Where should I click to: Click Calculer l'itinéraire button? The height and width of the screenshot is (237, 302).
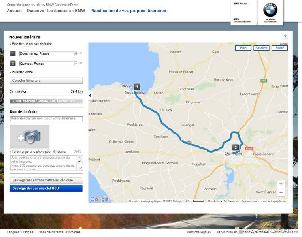(x=46, y=81)
